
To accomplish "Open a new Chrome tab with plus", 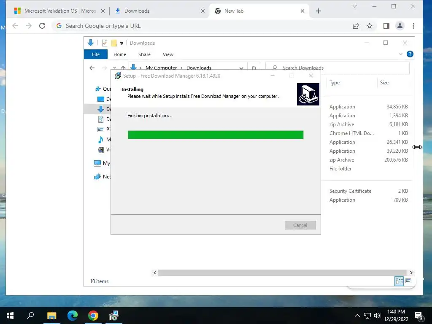I will point(319,11).
